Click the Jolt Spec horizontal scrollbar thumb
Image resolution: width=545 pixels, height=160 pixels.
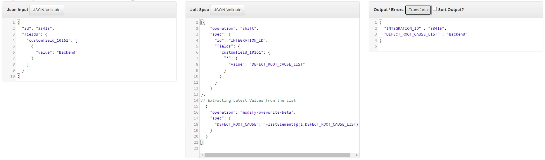277,155
